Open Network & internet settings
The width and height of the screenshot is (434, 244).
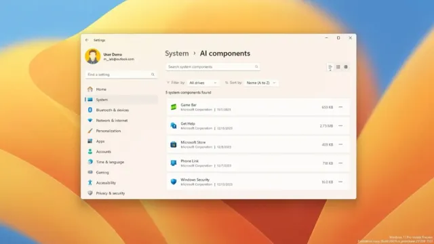pos(121,121)
